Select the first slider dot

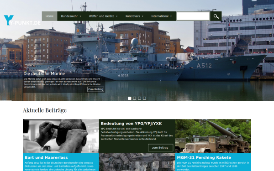(x=130, y=98)
